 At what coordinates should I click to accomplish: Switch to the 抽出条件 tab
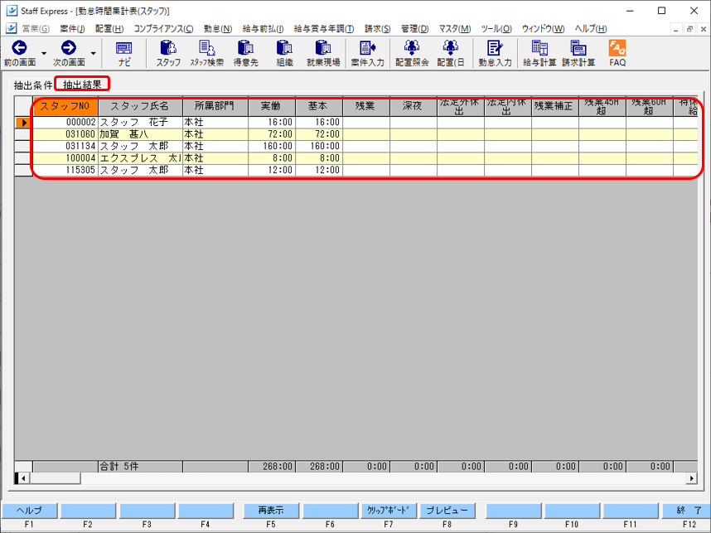click(32, 85)
